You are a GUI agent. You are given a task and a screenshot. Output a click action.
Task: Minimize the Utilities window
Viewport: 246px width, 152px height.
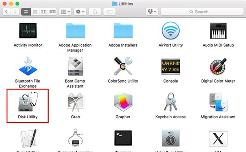[x=11, y=4]
